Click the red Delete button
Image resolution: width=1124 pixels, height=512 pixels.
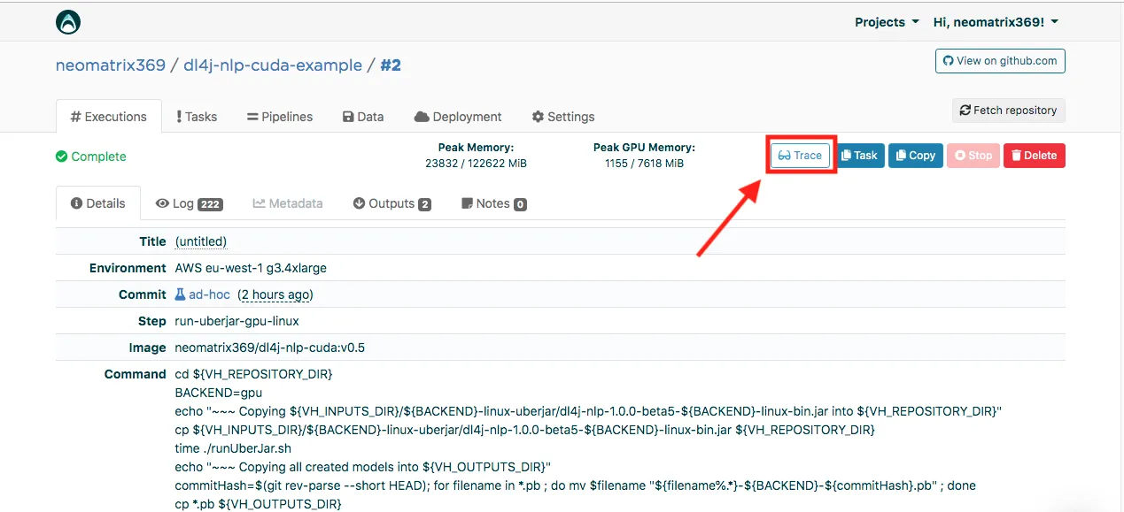pyautogui.click(x=1034, y=156)
